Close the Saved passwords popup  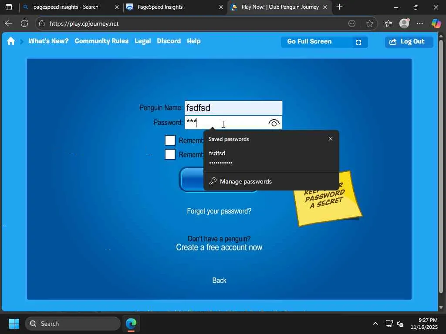coord(331,139)
